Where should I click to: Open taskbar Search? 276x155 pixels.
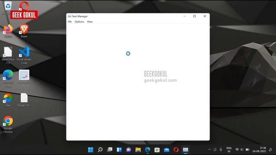100,150
